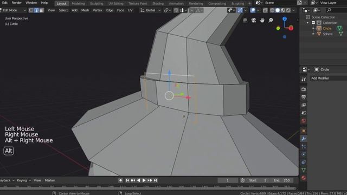Click the End frame 250 field
Image resolution: width=347 pixels, height=195 pixels.
(282, 180)
